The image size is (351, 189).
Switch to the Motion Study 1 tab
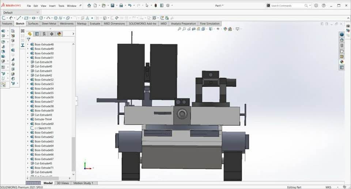pyautogui.click(x=83, y=183)
